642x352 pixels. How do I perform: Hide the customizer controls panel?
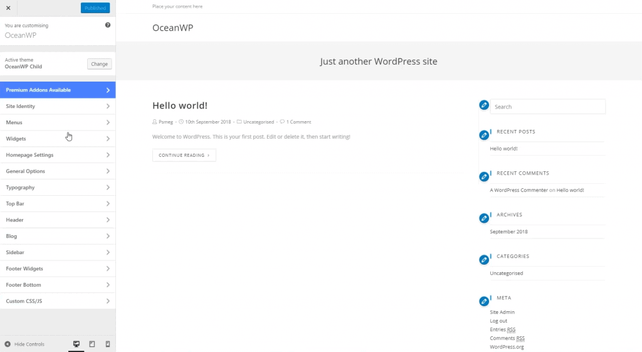tap(25, 344)
